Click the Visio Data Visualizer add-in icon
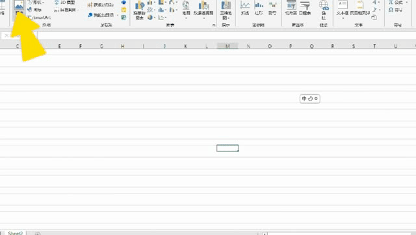 click(123, 3)
